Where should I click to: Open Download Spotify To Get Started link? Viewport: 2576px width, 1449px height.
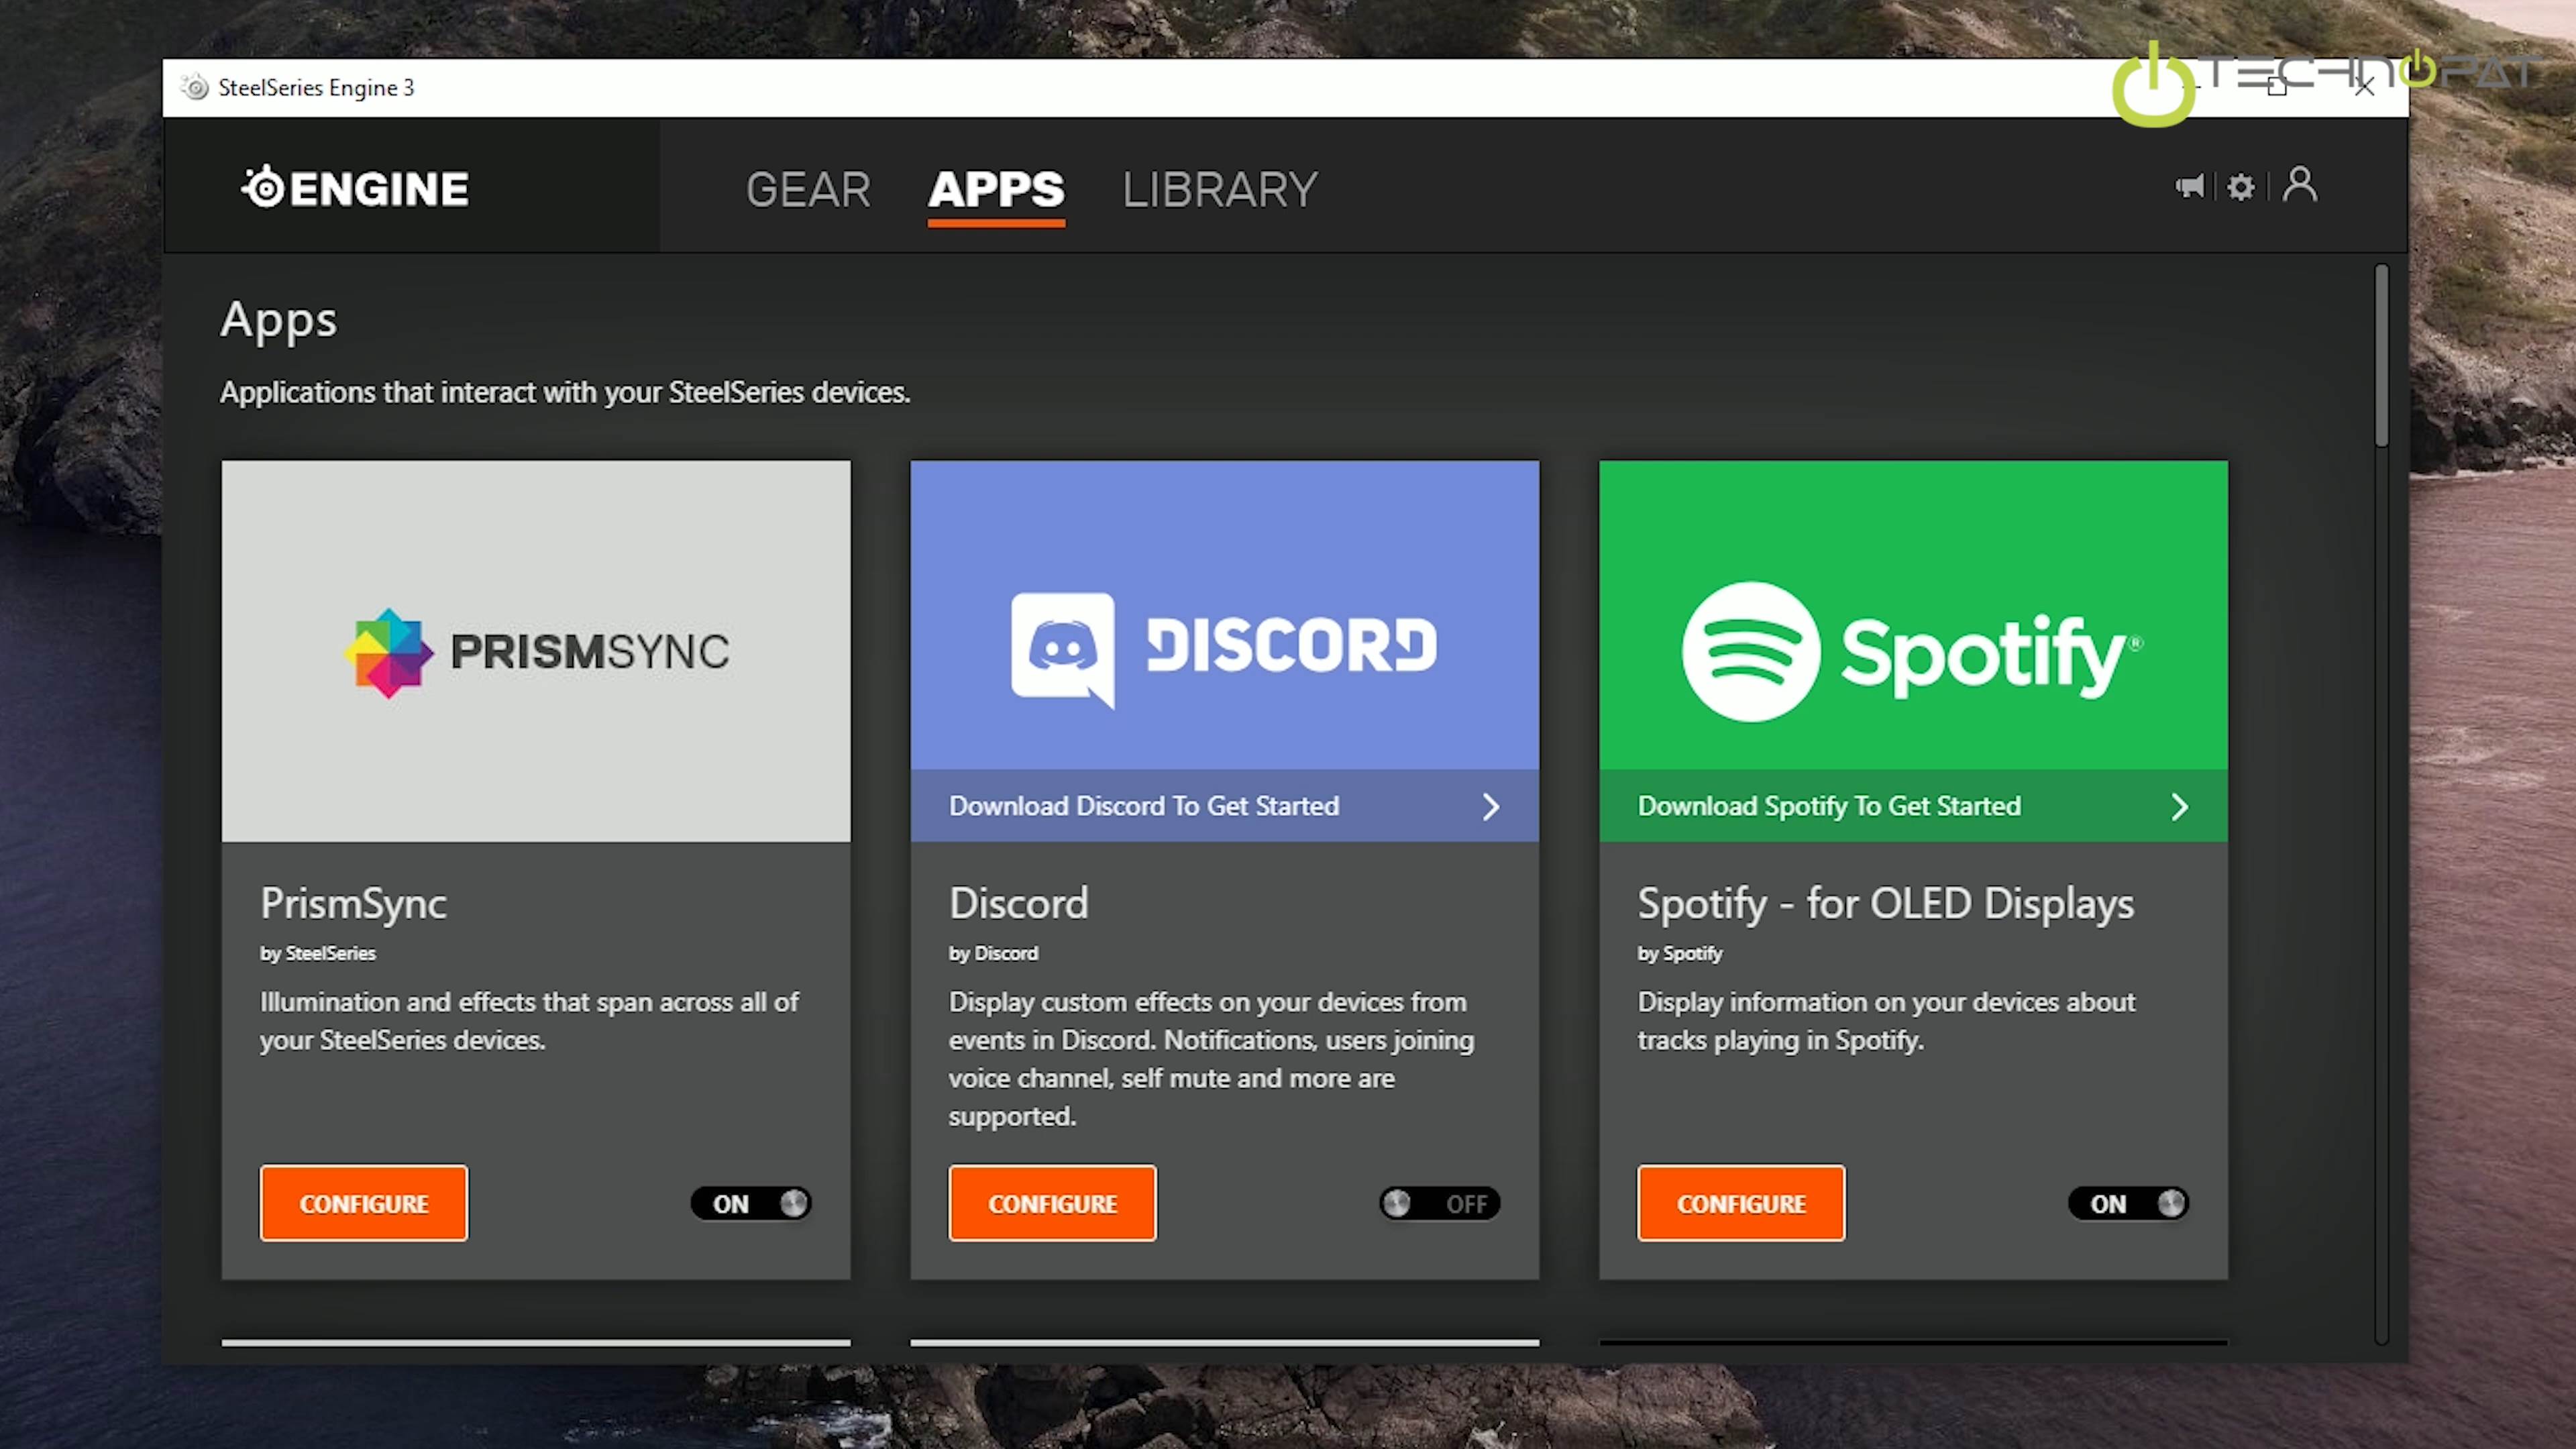1828,806
